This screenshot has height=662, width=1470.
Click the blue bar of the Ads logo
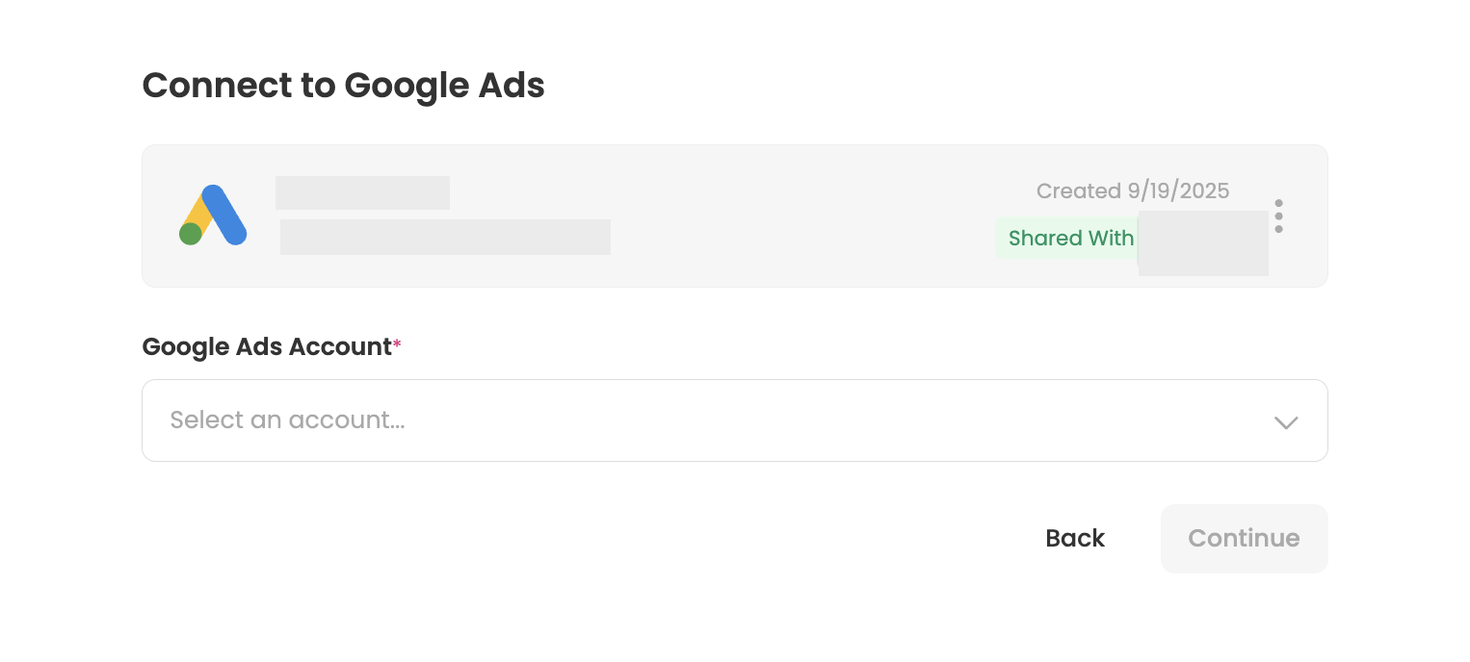tap(225, 215)
